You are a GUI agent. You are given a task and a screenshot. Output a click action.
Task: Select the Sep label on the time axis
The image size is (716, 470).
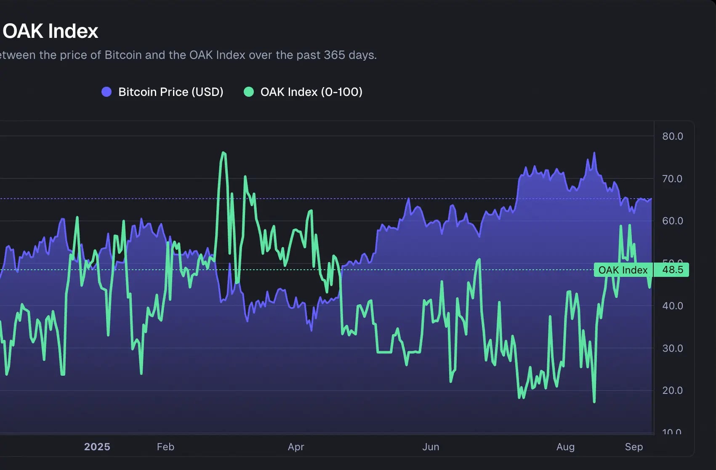pos(633,446)
